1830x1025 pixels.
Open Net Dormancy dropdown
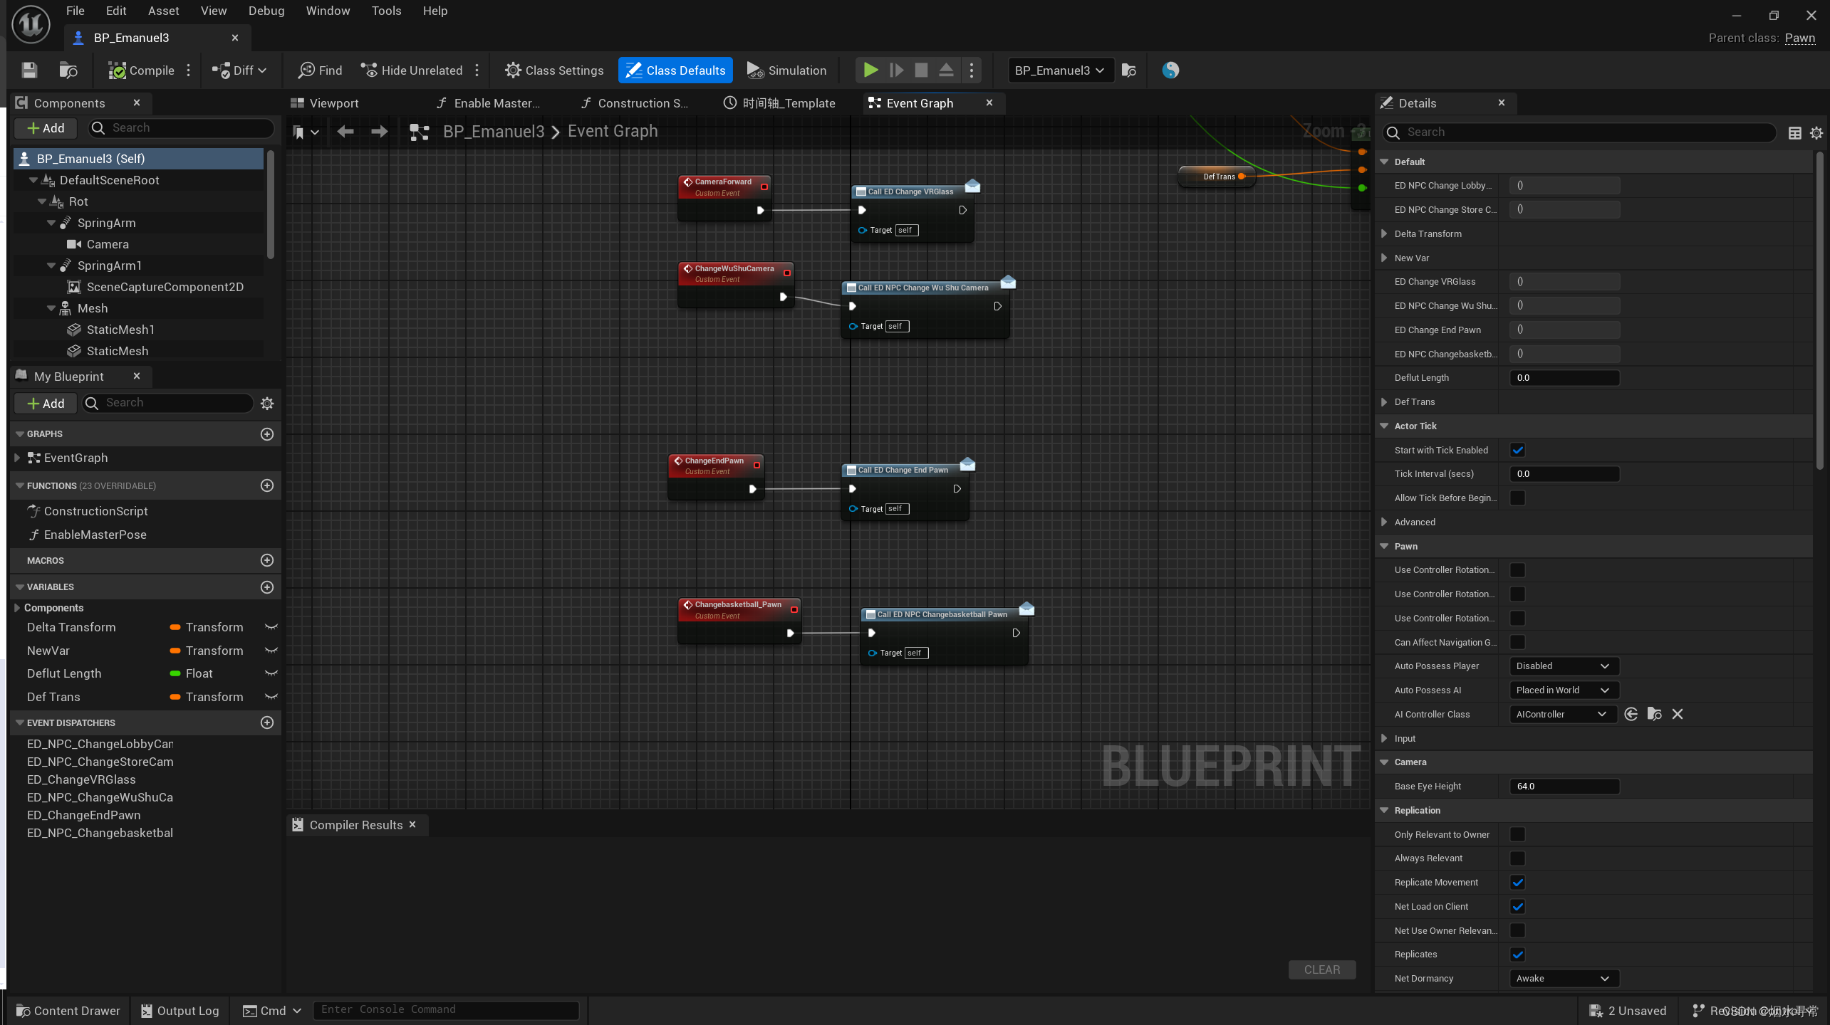[x=1564, y=979]
